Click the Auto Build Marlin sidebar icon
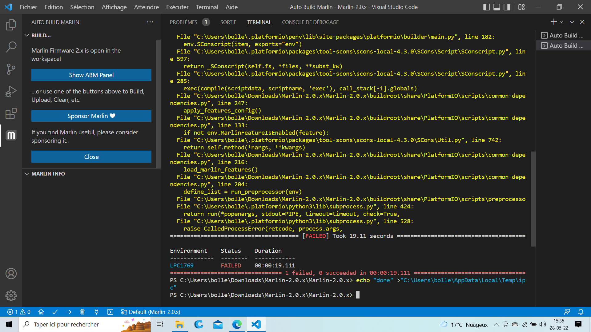 pos(11,136)
